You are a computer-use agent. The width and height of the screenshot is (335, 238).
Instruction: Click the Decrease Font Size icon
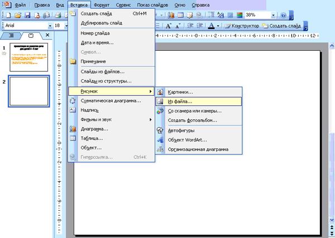coord(178,26)
